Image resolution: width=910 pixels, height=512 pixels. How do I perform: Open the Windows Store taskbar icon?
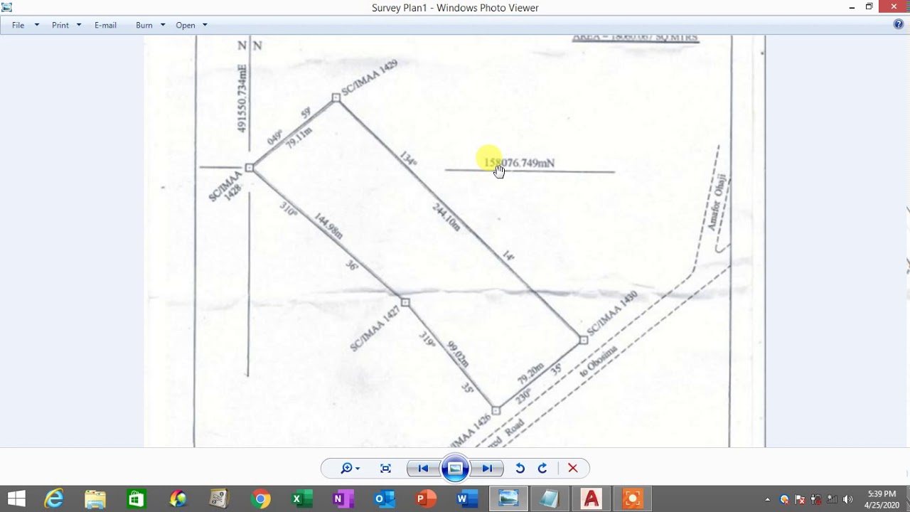pyautogui.click(x=136, y=499)
